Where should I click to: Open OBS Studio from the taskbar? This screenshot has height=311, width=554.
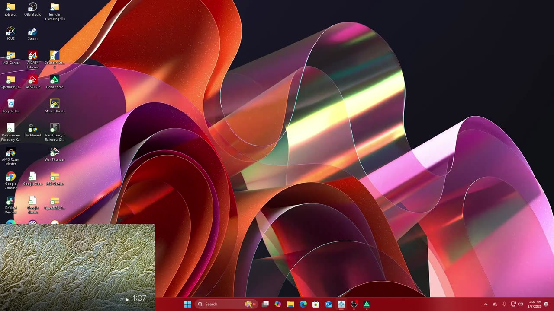pos(354,304)
